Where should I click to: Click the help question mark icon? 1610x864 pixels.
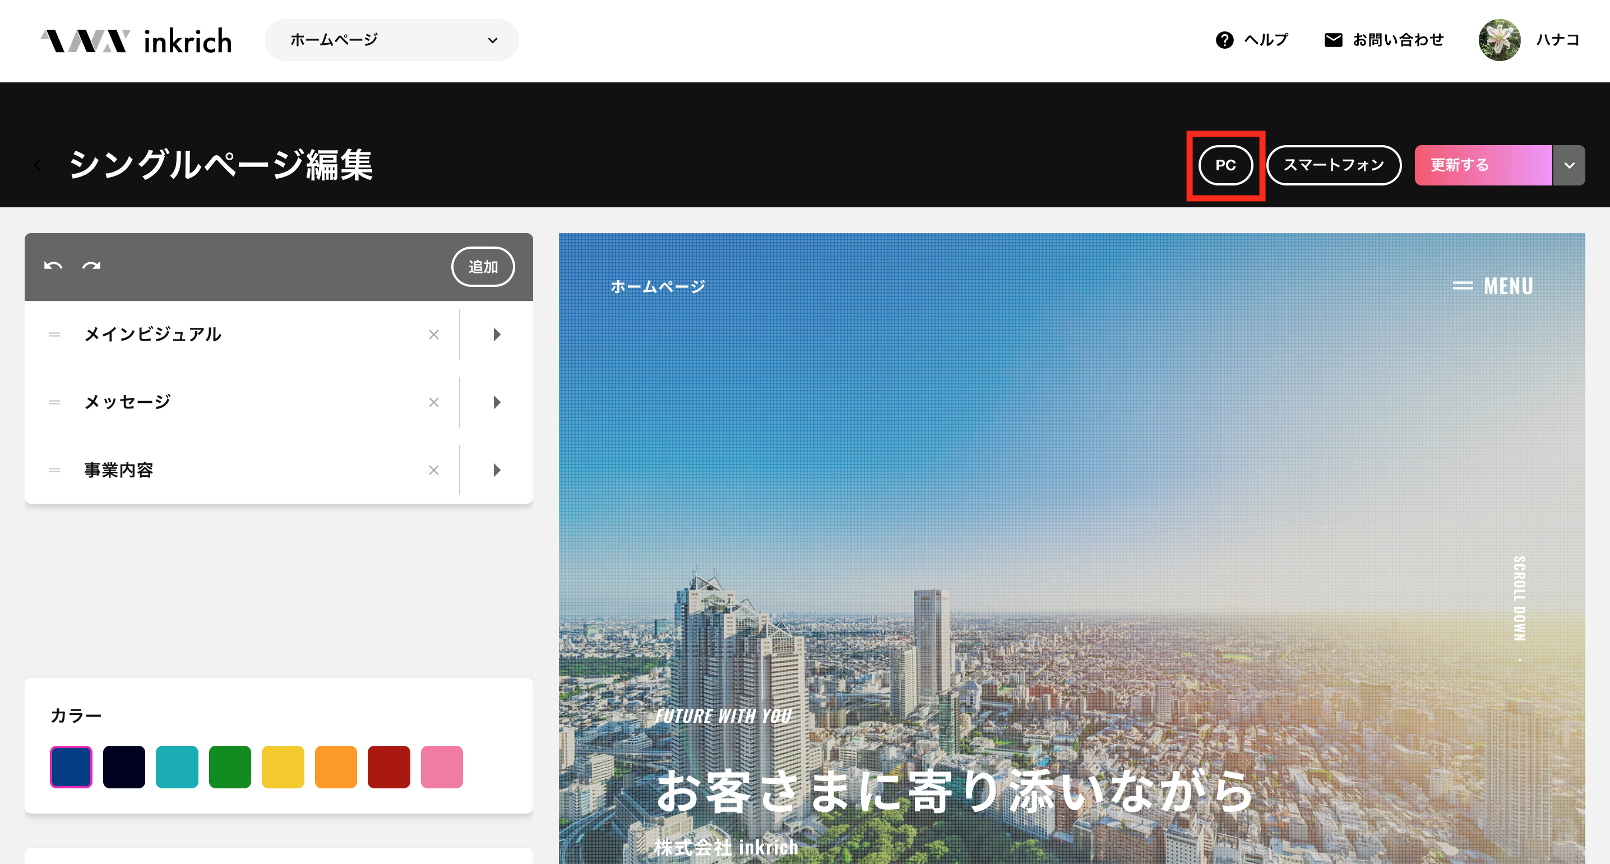point(1224,40)
